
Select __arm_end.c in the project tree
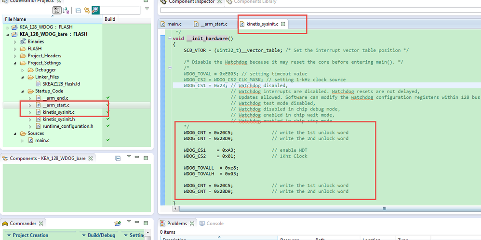click(x=55, y=98)
